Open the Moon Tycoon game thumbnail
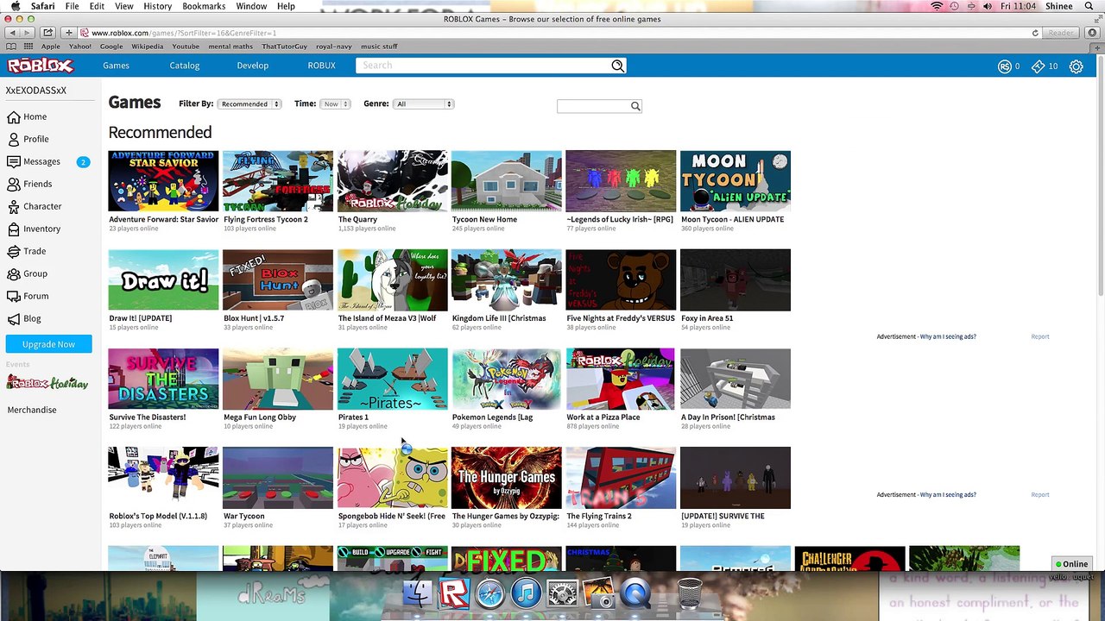 coord(736,181)
